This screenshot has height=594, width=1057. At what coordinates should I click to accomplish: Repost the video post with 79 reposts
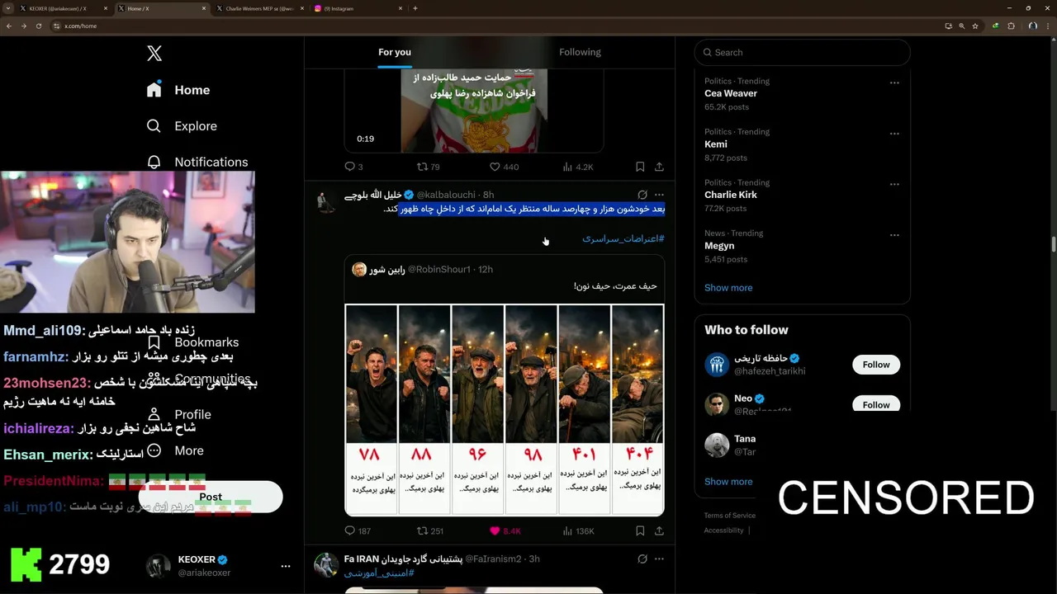coord(428,167)
